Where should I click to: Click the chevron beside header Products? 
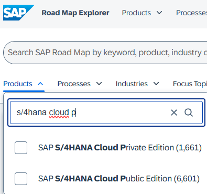coord(159,13)
